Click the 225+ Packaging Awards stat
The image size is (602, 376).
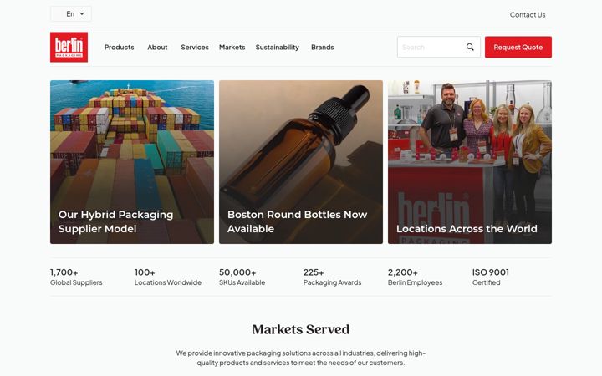pos(333,277)
